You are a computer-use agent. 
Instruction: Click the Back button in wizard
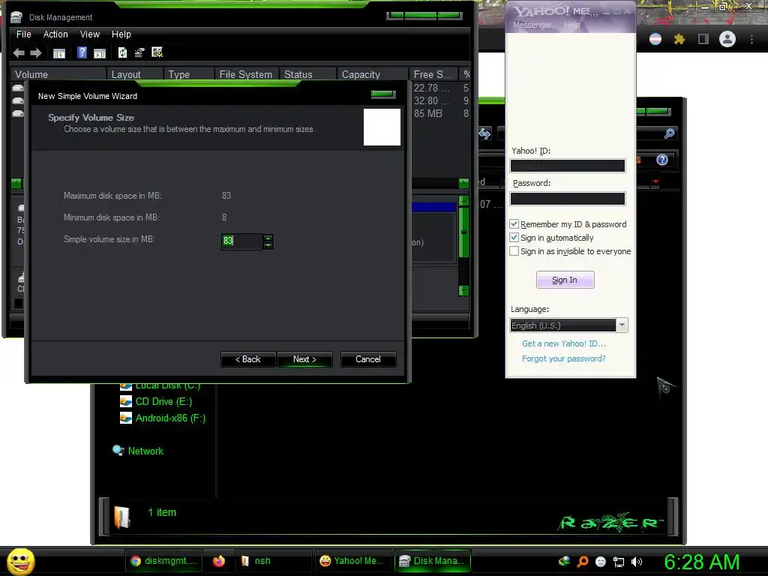[x=248, y=359]
